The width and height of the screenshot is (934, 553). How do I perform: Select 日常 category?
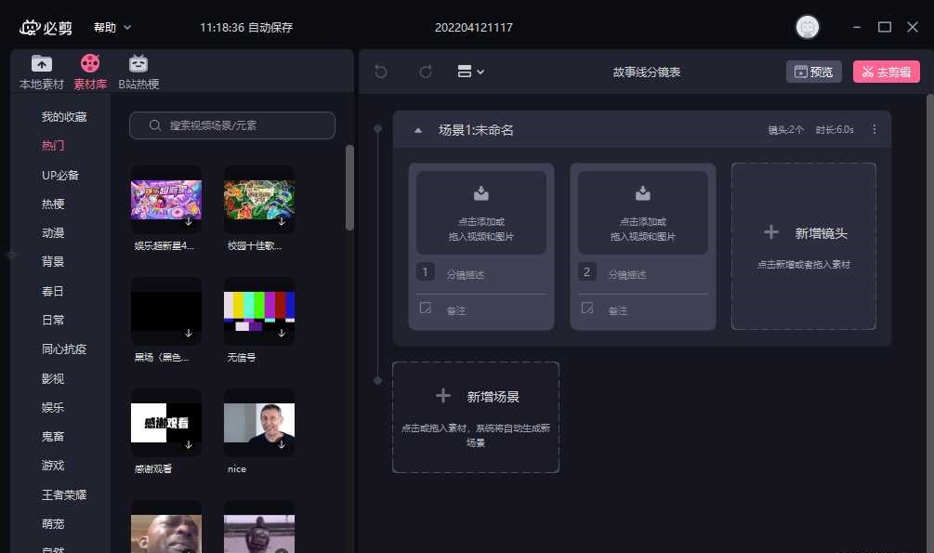52,320
